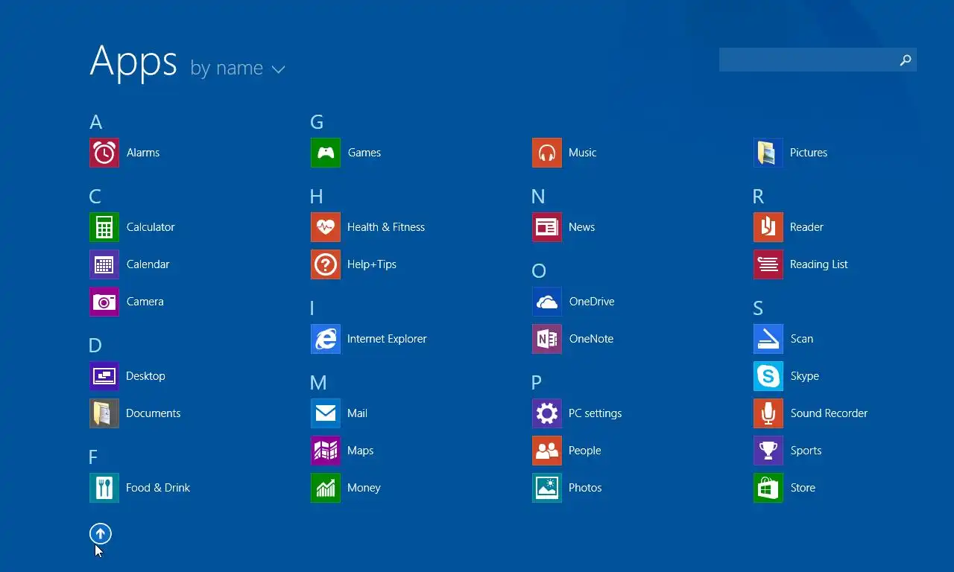This screenshot has height=572, width=954.
Task: Select the letter C group header
Action: click(x=95, y=197)
